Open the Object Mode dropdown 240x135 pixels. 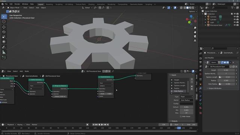[14, 7]
